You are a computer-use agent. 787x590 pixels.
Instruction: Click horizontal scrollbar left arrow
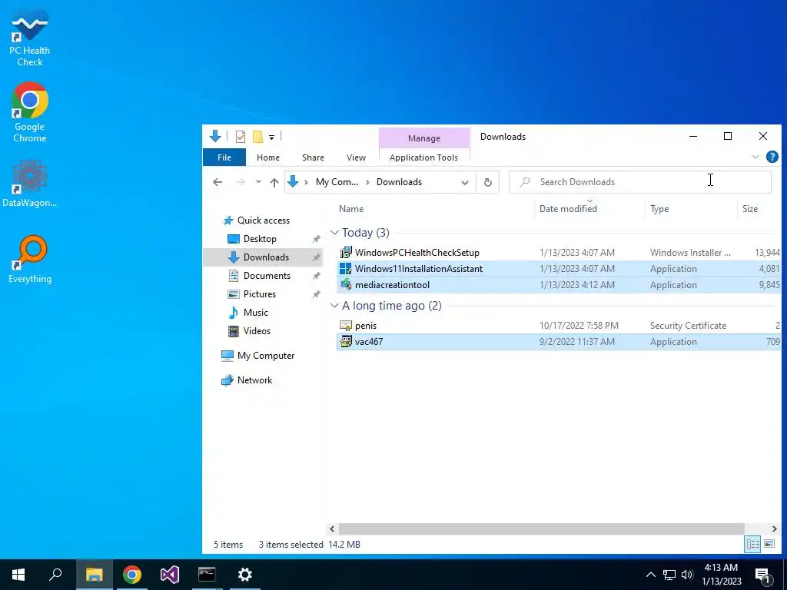(x=332, y=529)
